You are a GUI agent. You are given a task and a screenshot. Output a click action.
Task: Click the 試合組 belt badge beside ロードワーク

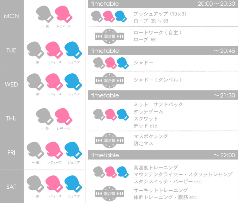coord(110,36)
